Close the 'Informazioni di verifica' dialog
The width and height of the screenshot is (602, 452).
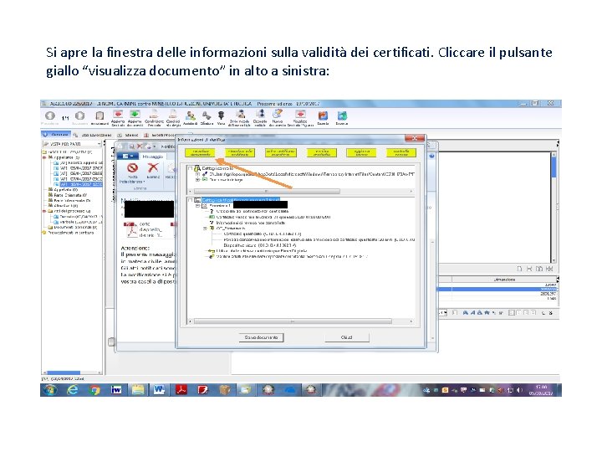click(x=415, y=138)
